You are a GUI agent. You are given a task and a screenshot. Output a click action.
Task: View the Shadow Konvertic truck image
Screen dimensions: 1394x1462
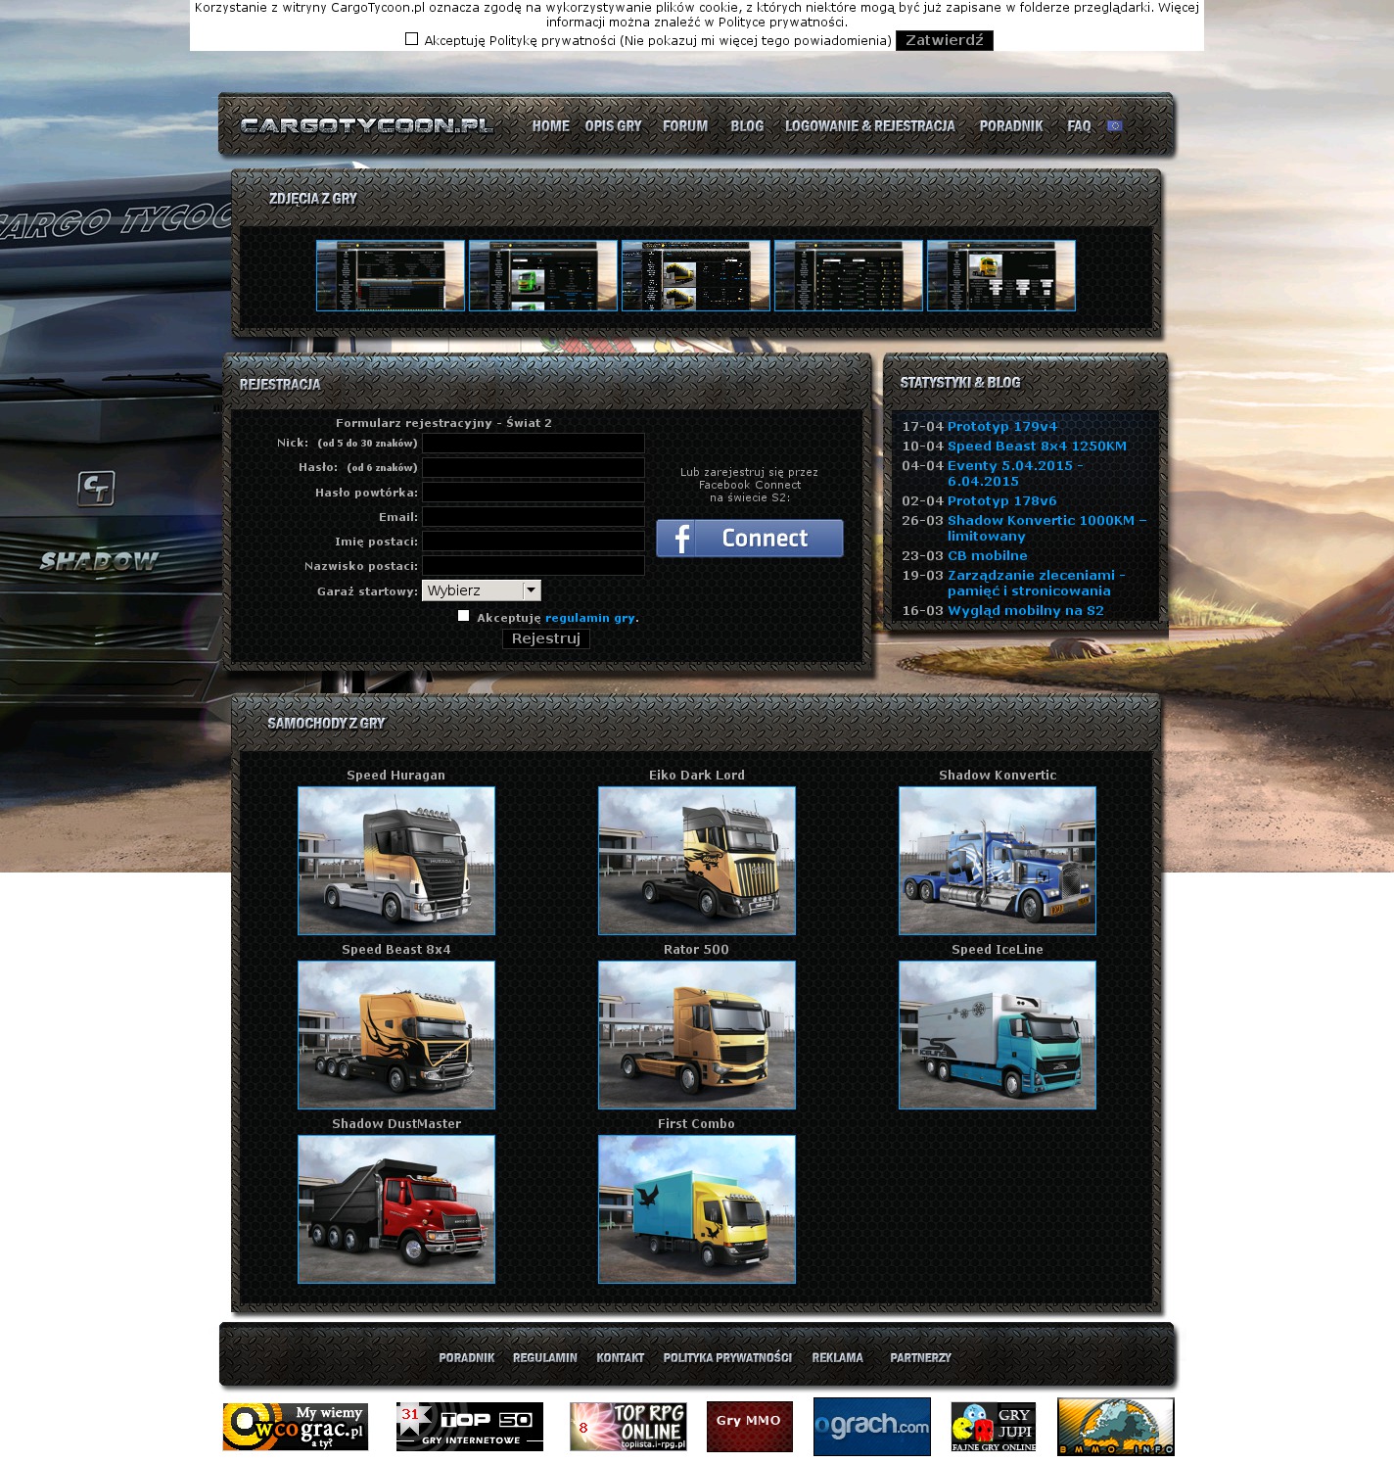(997, 861)
